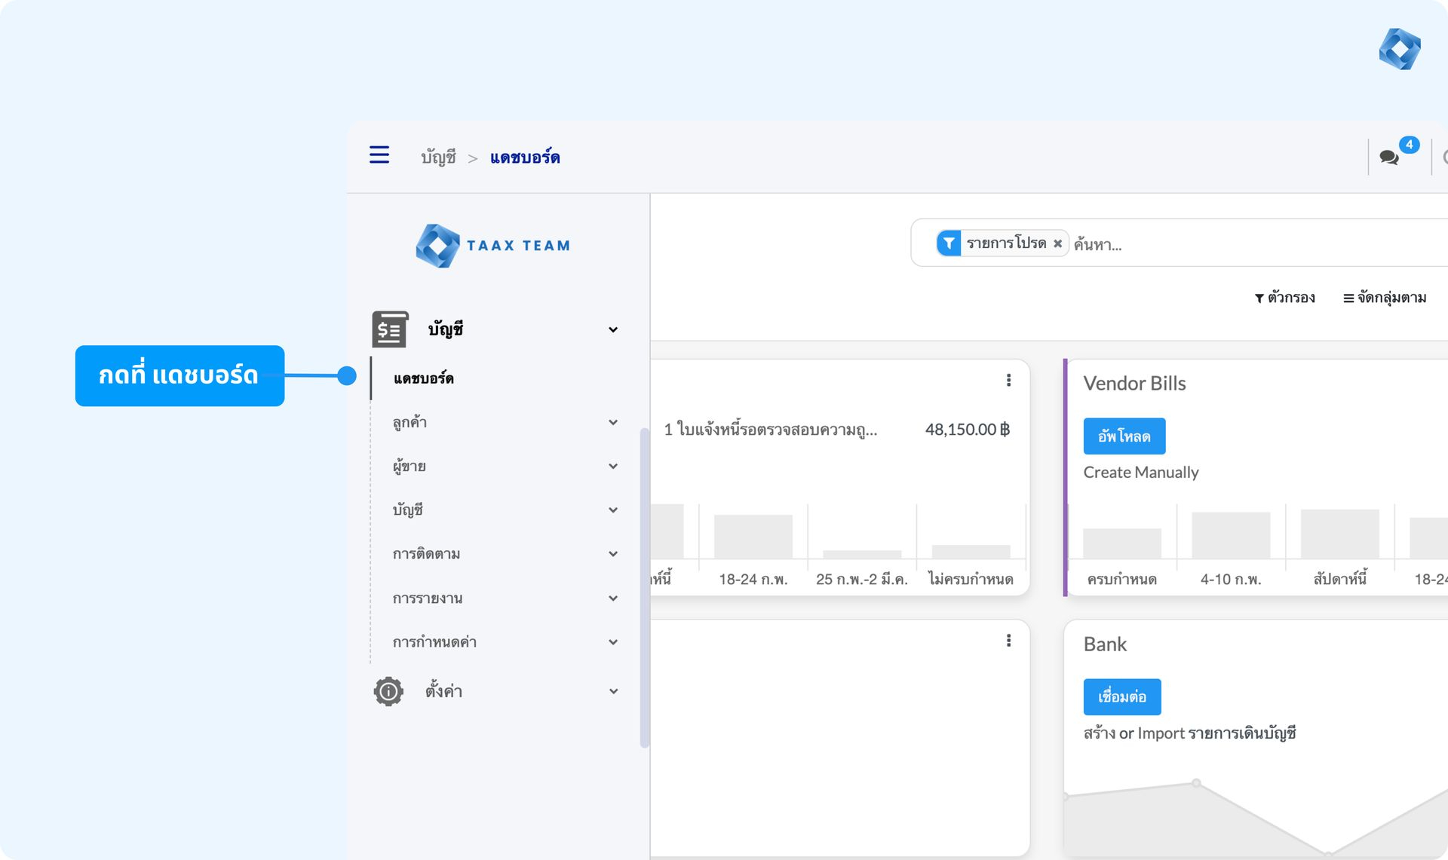Expand the ผู้ขาย submenu
This screenshot has height=860, width=1448.
(x=613, y=467)
